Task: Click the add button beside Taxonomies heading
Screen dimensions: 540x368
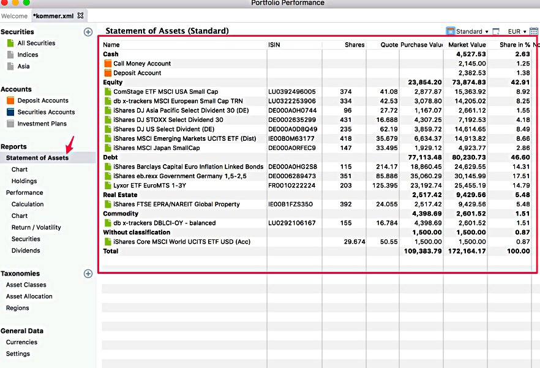Action: click(88, 274)
